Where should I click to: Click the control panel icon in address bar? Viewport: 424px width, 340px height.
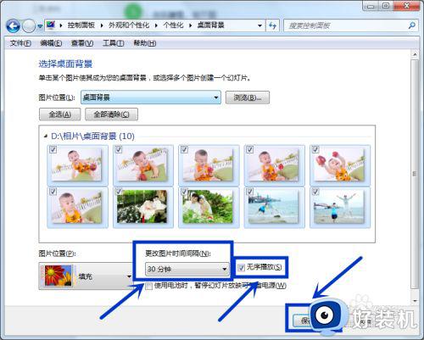coord(51,25)
